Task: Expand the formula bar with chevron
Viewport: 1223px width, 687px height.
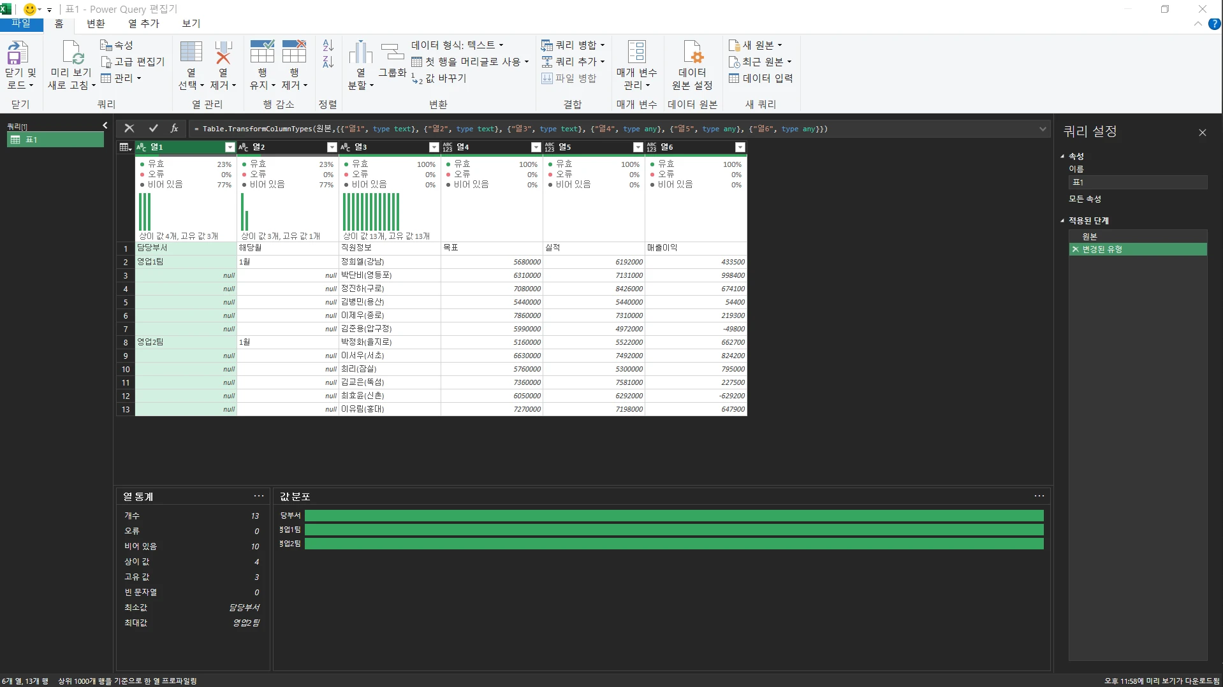Action: pos(1043,129)
